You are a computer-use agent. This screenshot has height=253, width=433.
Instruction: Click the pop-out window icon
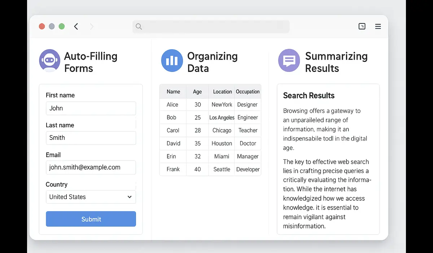click(362, 26)
